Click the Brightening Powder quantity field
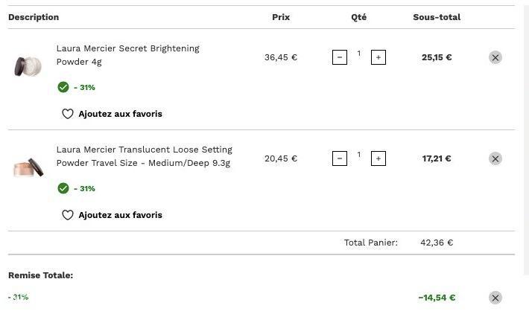Viewport: 529px width, 311px height. pos(359,54)
